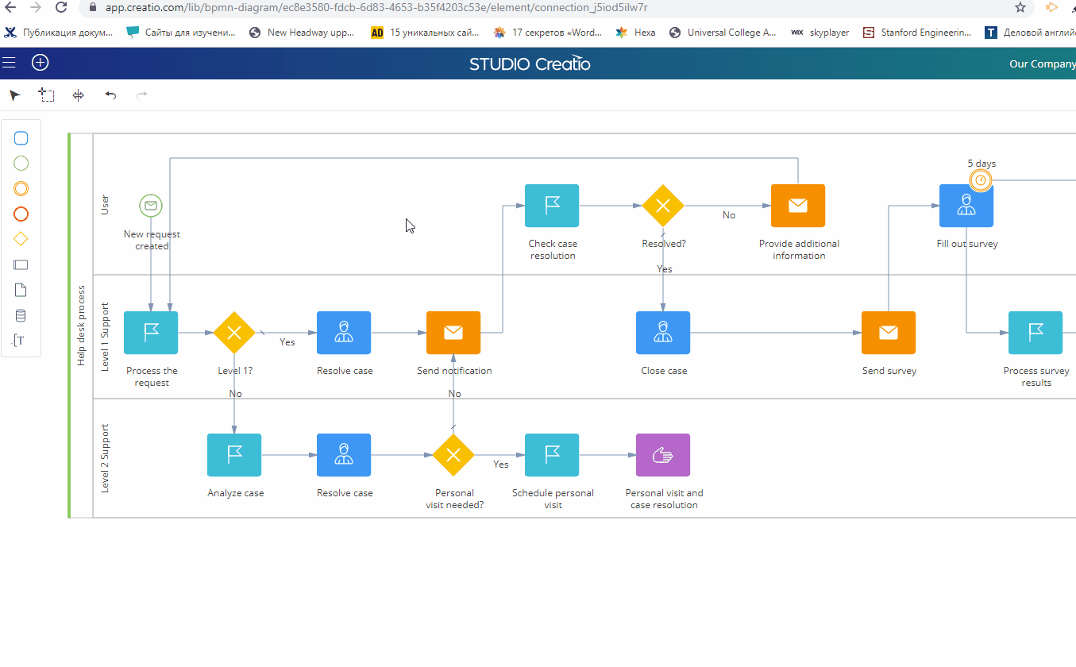Open the 15 уникальных сай... bookmark
Image resolution: width=1076 pixels, height=667 pixels.
tap(426, 33)
